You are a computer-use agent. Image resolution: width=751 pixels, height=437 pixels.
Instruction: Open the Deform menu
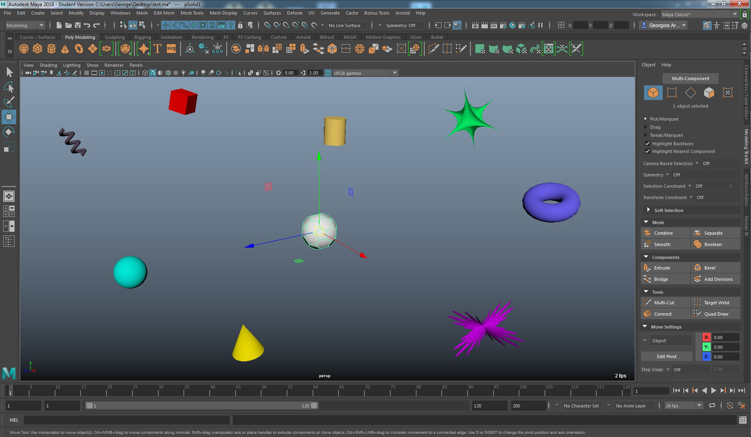(x=295, y=13)
